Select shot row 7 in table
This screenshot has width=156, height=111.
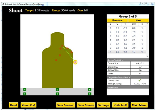coord(127,52)
